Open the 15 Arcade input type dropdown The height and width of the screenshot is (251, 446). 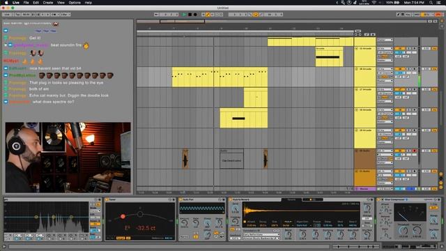point(385,49)
